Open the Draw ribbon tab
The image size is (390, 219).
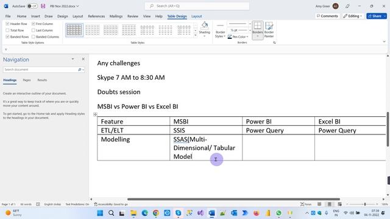point(49,16)
